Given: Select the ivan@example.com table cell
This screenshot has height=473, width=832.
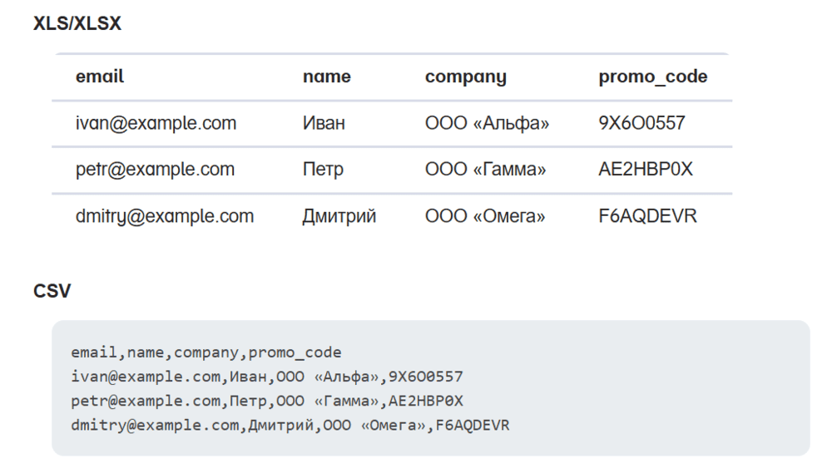Looking at the screenshot, I should point(156,124).
